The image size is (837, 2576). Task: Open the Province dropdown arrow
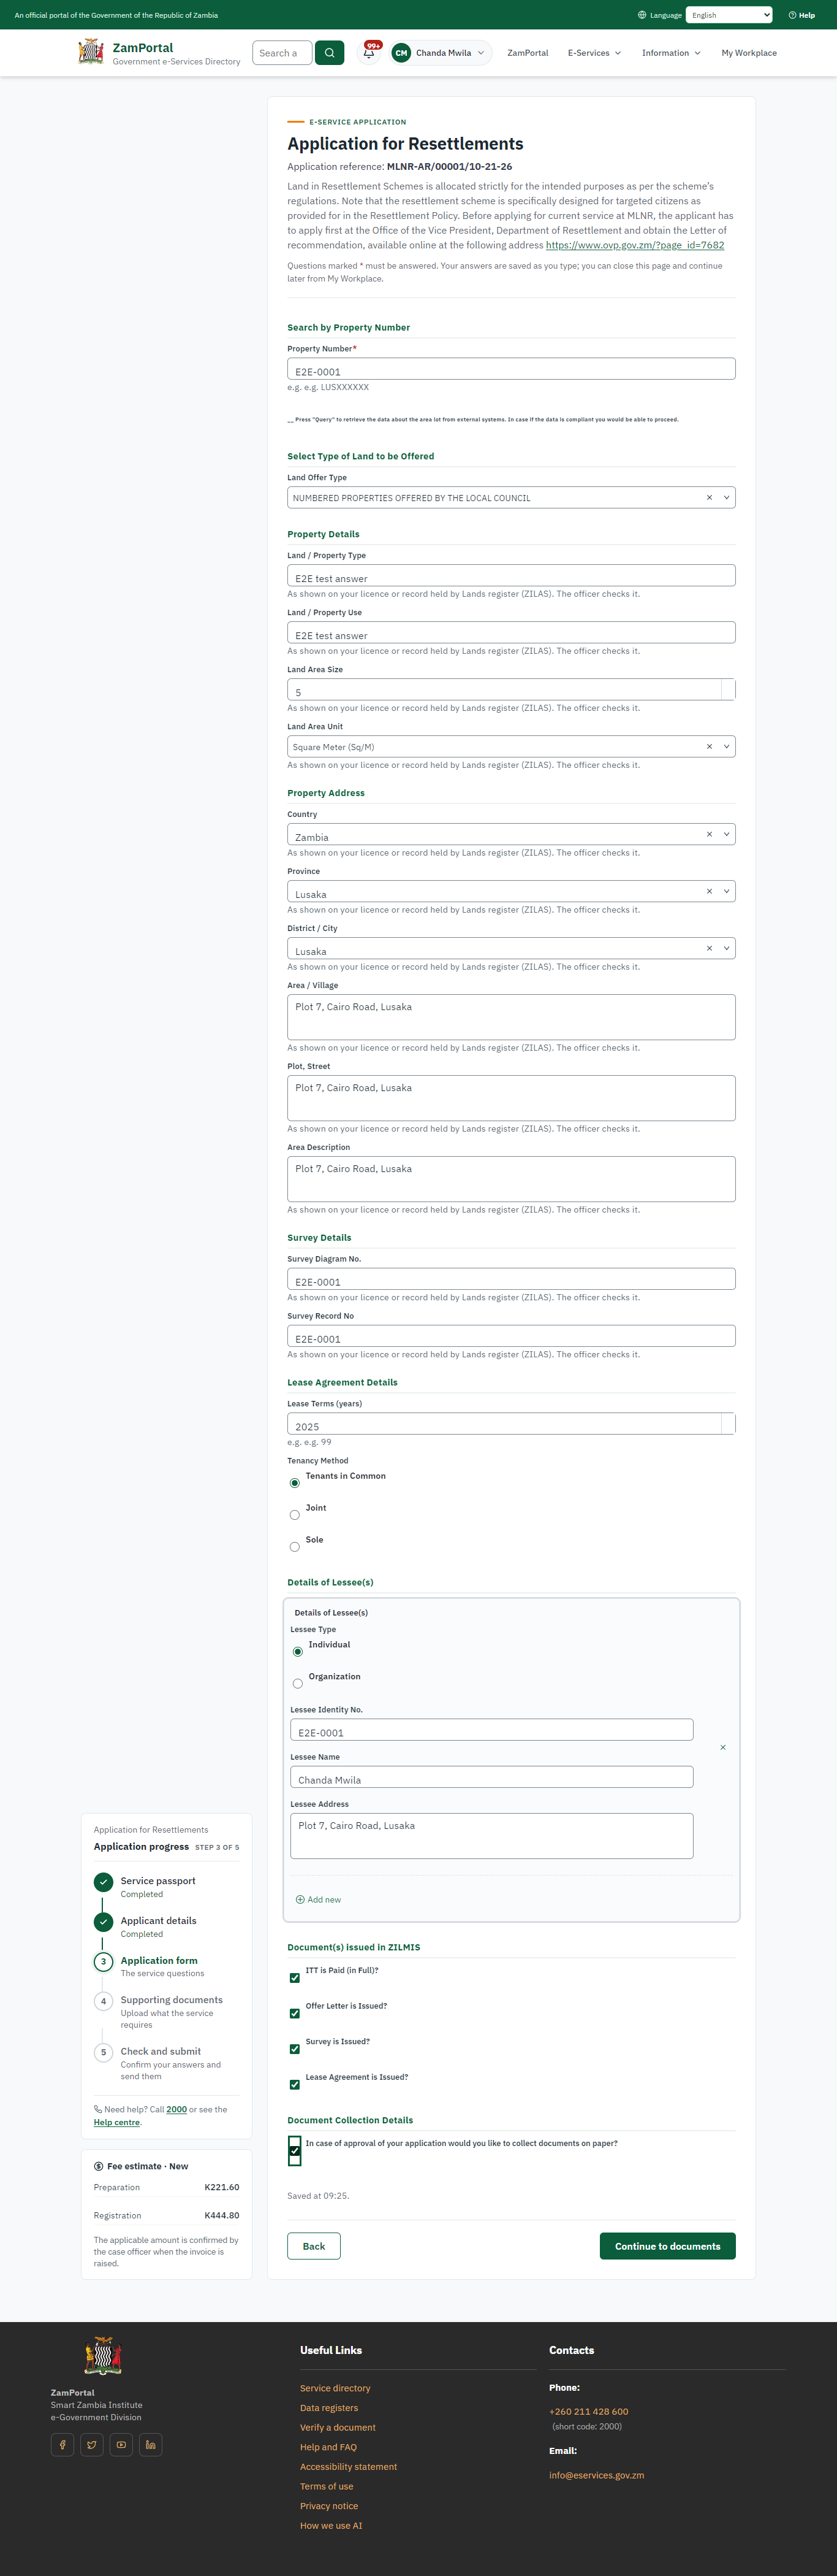pyautogui.click(x=726, y=891)
